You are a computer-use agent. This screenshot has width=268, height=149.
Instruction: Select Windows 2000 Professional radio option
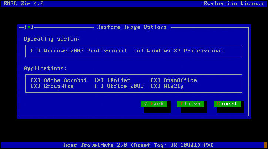pos(36,51)
